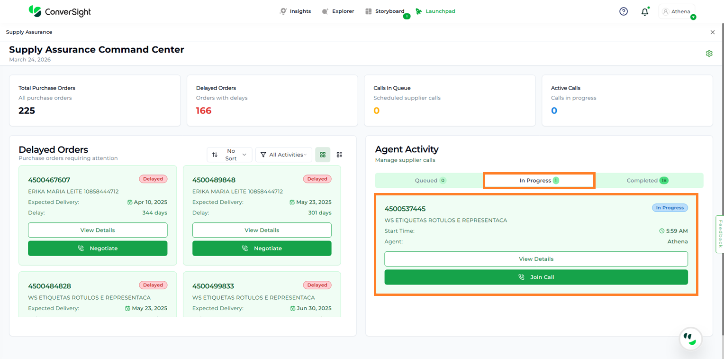Click the ConverSight logo
Image resolution: width=724 pixels, height=359 pixels.
(60, 11)
